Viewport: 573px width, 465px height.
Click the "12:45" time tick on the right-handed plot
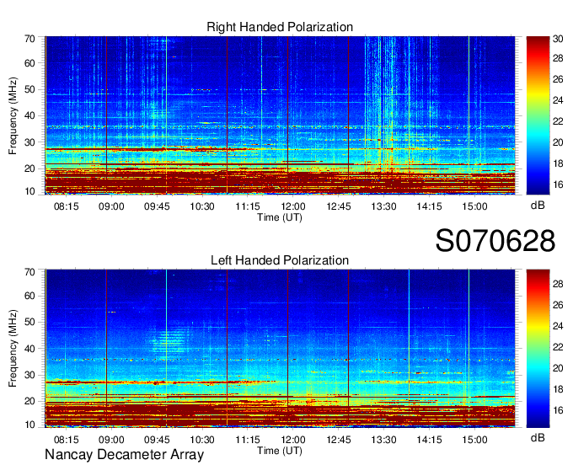(x=339, y=206)
